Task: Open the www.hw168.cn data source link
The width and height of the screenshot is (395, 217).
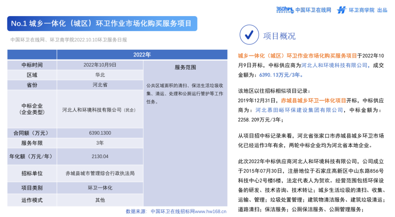Action: point(211,212)
